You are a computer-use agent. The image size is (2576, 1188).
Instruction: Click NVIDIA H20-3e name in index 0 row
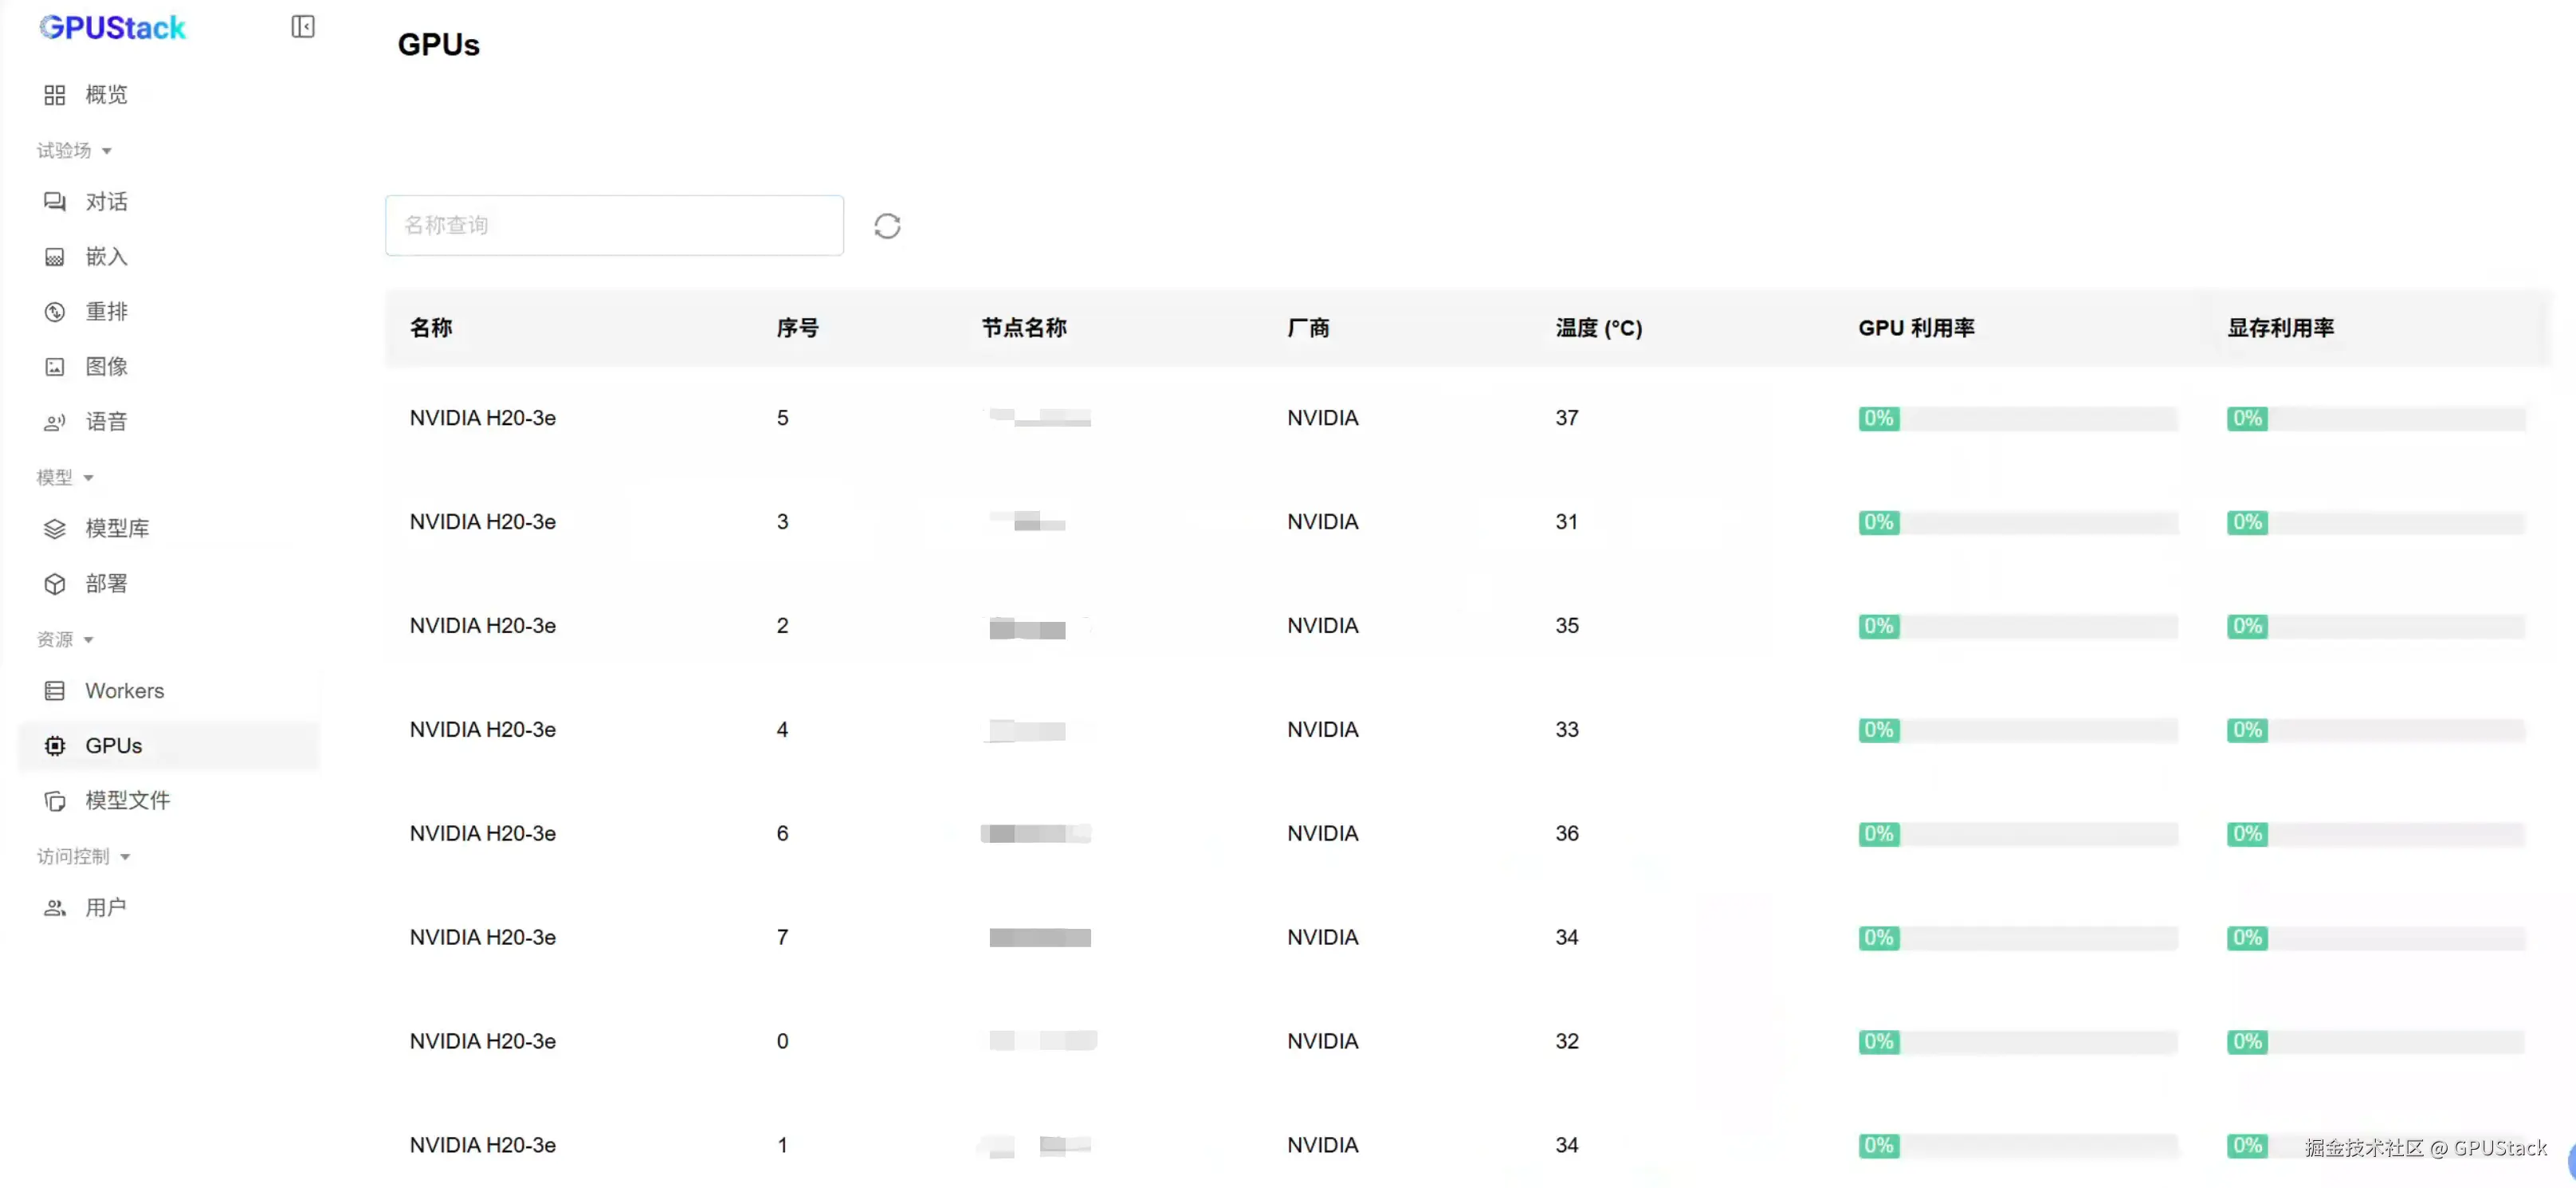pyautogui.click(x=483, y=1042)
